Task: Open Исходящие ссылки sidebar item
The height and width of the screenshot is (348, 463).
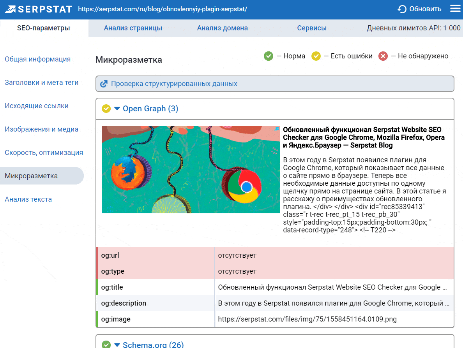Action: [37, 106]
